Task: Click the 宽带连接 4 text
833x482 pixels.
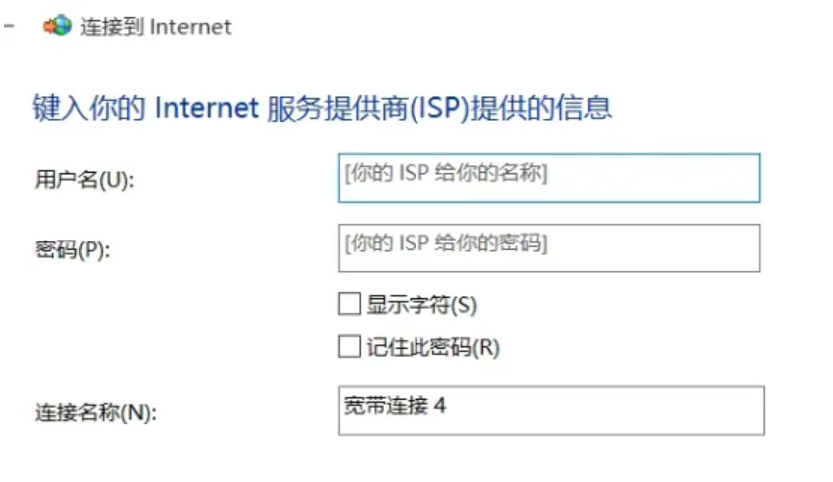Action: tap(393, 406)
